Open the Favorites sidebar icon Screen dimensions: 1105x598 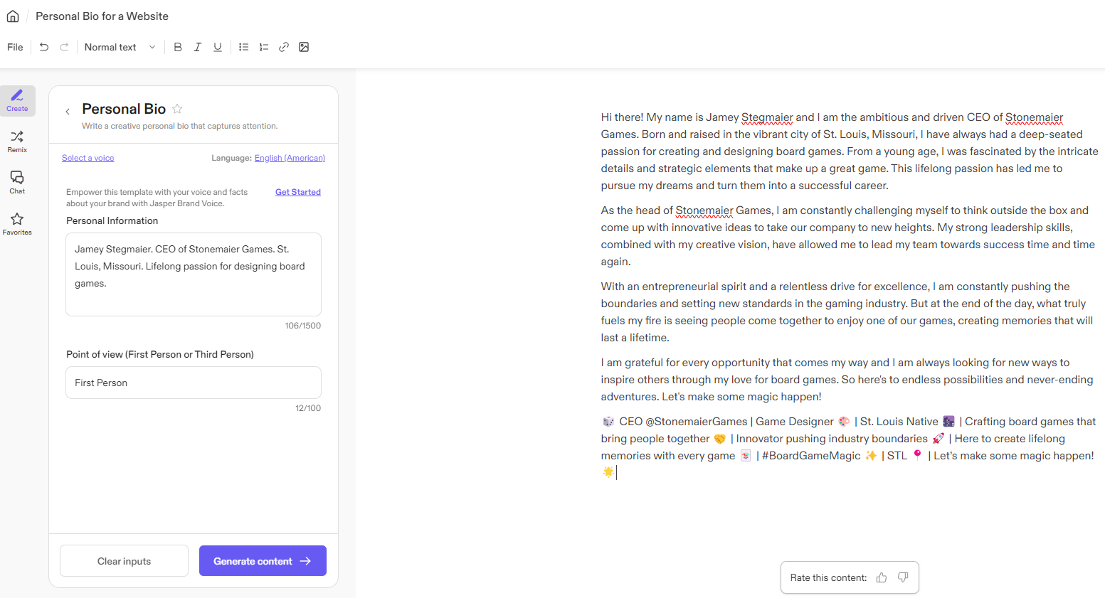16,223
